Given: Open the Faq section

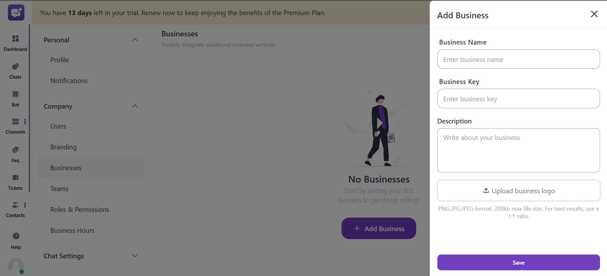Looking at the screenshot, I should click(x=15, y=154).
